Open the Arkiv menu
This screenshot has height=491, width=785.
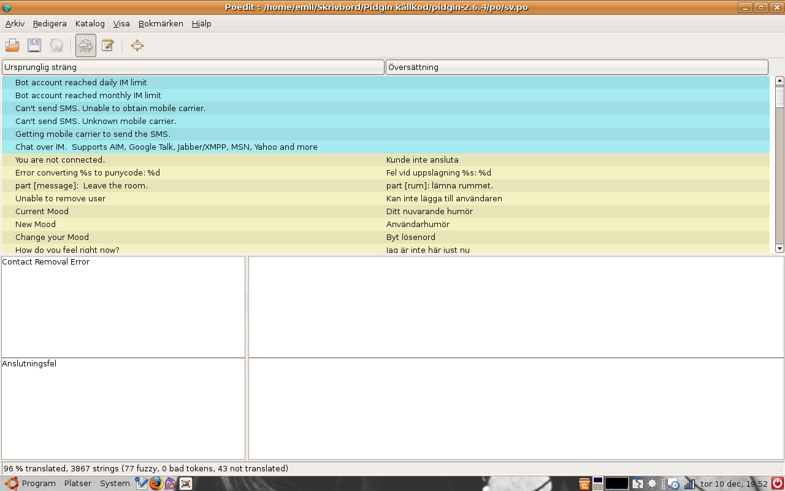click(x=15, y=23)
